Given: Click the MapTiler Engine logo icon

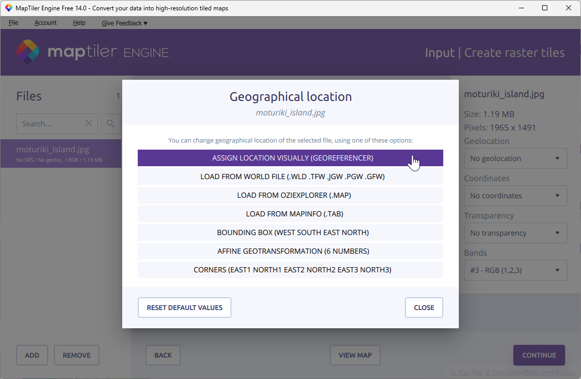Looking at the screenshot, I should point(27,52).
